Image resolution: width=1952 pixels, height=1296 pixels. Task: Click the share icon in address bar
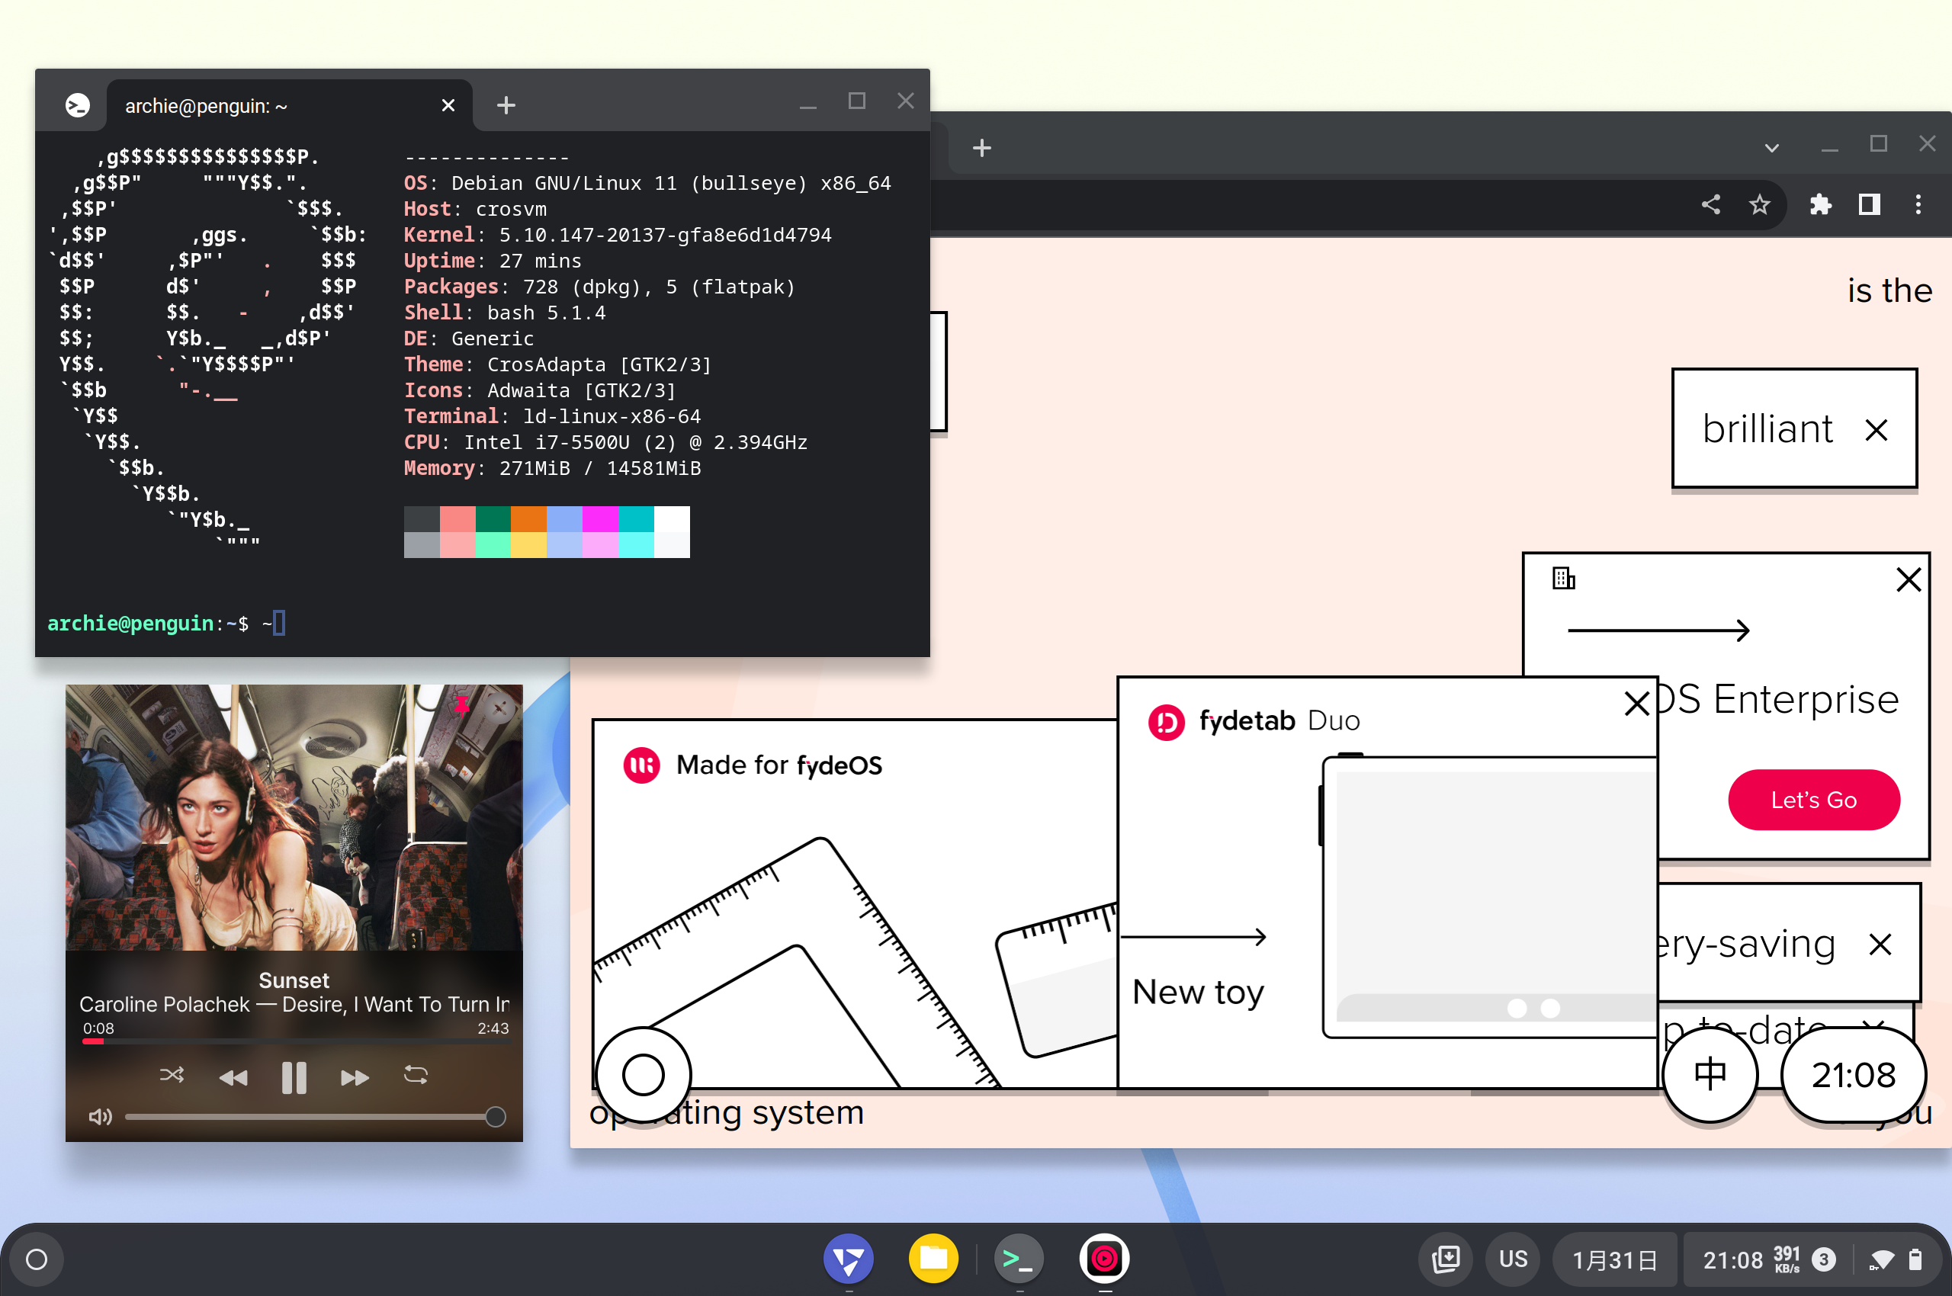click(1710, 204)
